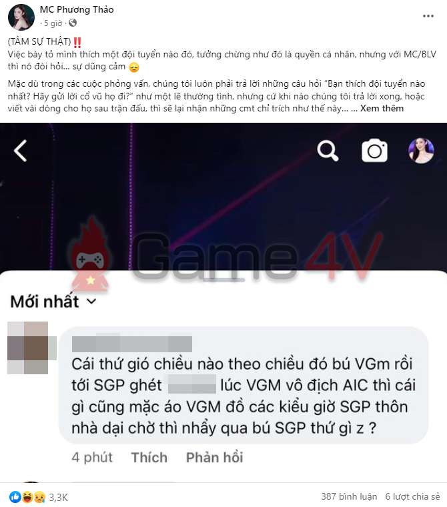Image resolution: width=447 pixels, height=507 pixels.
Task: Open MC Phương Thảo's profile picture
Action: [21, 17]
